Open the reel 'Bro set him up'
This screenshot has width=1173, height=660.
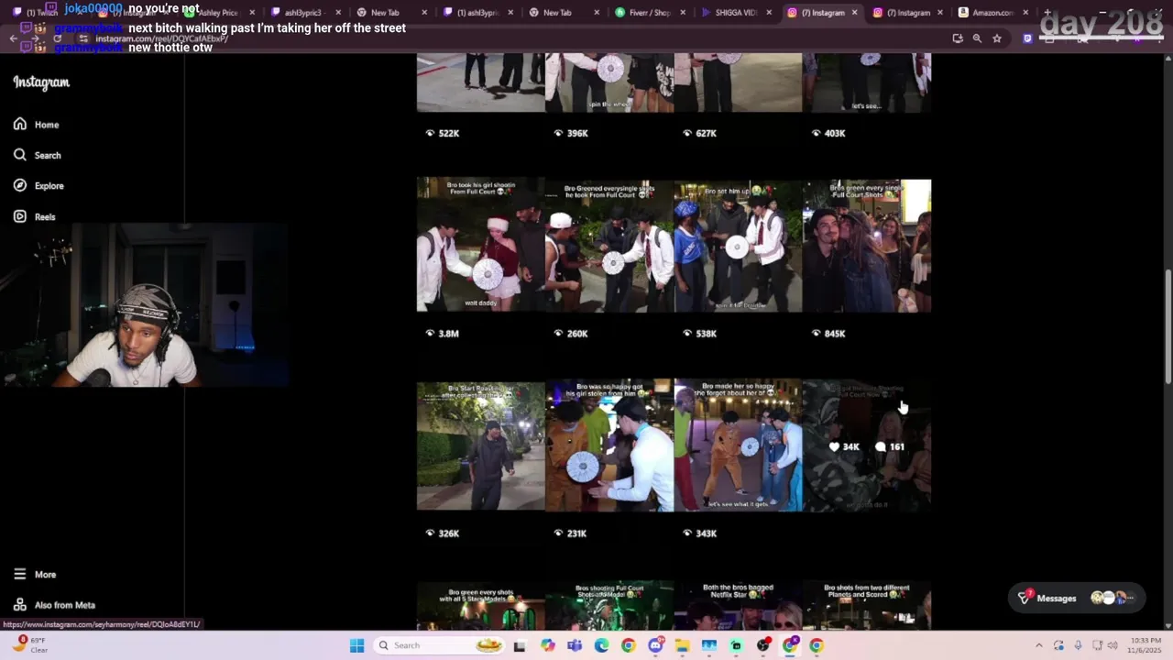click(738, 246)
